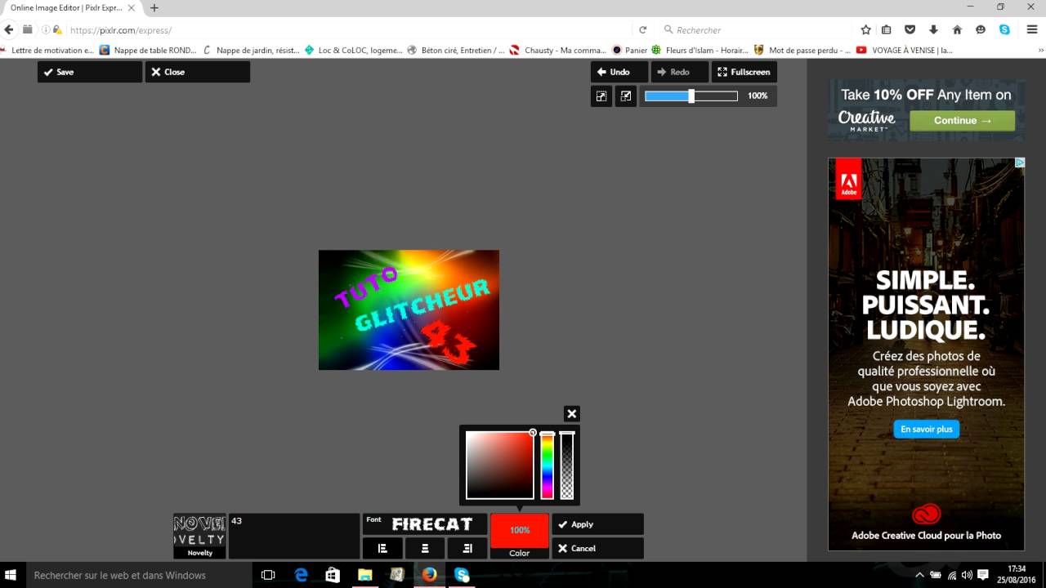Go back in the browser
This screenshot has width=1046, height=588.
click(10, 29)
